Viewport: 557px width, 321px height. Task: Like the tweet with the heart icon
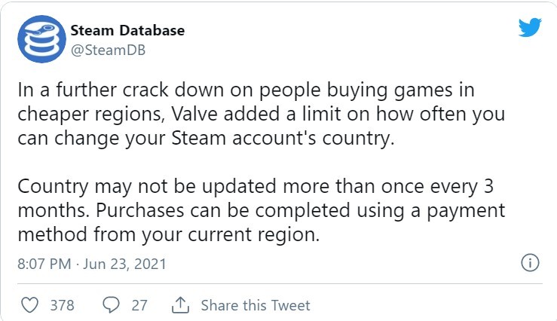(29, 304)
